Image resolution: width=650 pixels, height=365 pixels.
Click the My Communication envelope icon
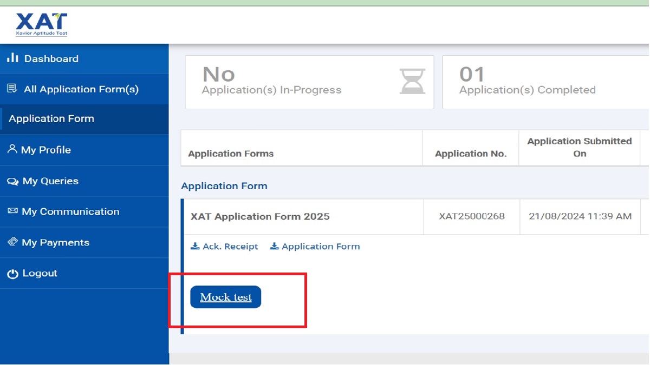click(12, 211)
